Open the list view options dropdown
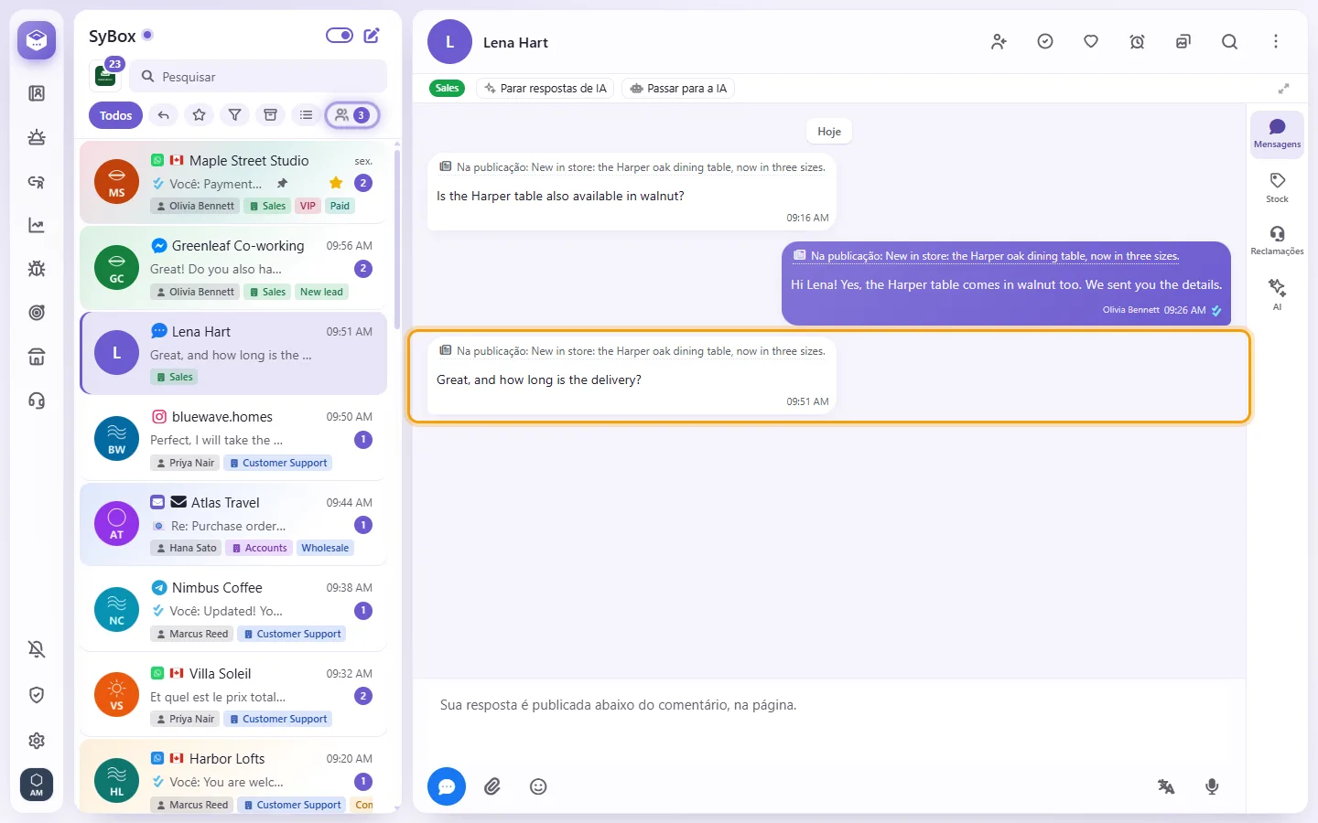The image size is (1318, 823). tap(306, 115)
